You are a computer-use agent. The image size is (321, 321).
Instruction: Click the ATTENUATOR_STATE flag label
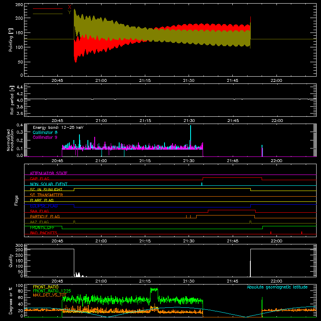coord(49,173)
